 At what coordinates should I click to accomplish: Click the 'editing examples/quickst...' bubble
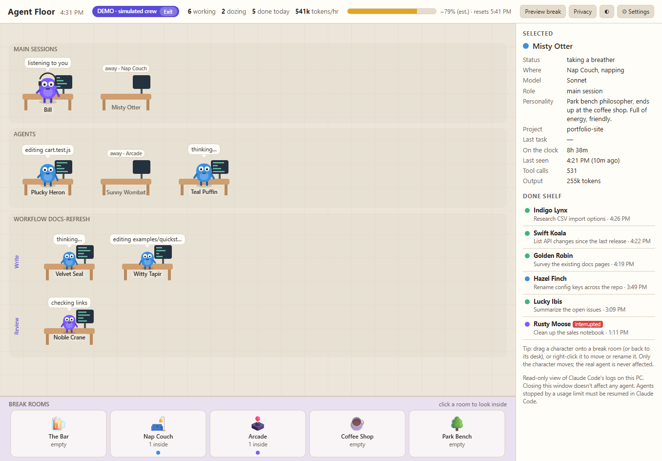[x=147, y=239]
